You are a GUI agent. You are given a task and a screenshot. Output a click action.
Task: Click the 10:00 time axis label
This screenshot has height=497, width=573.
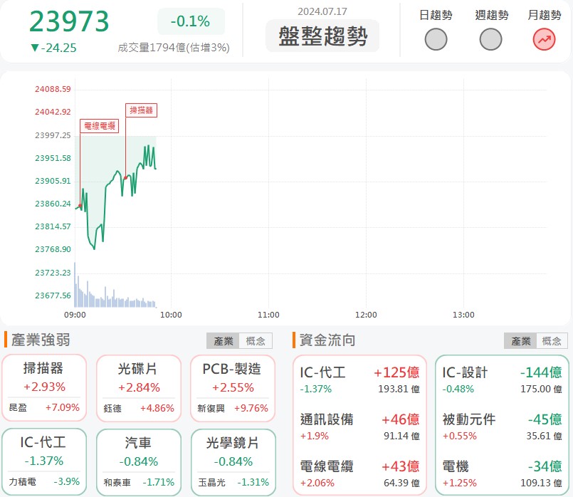[171, 315]
